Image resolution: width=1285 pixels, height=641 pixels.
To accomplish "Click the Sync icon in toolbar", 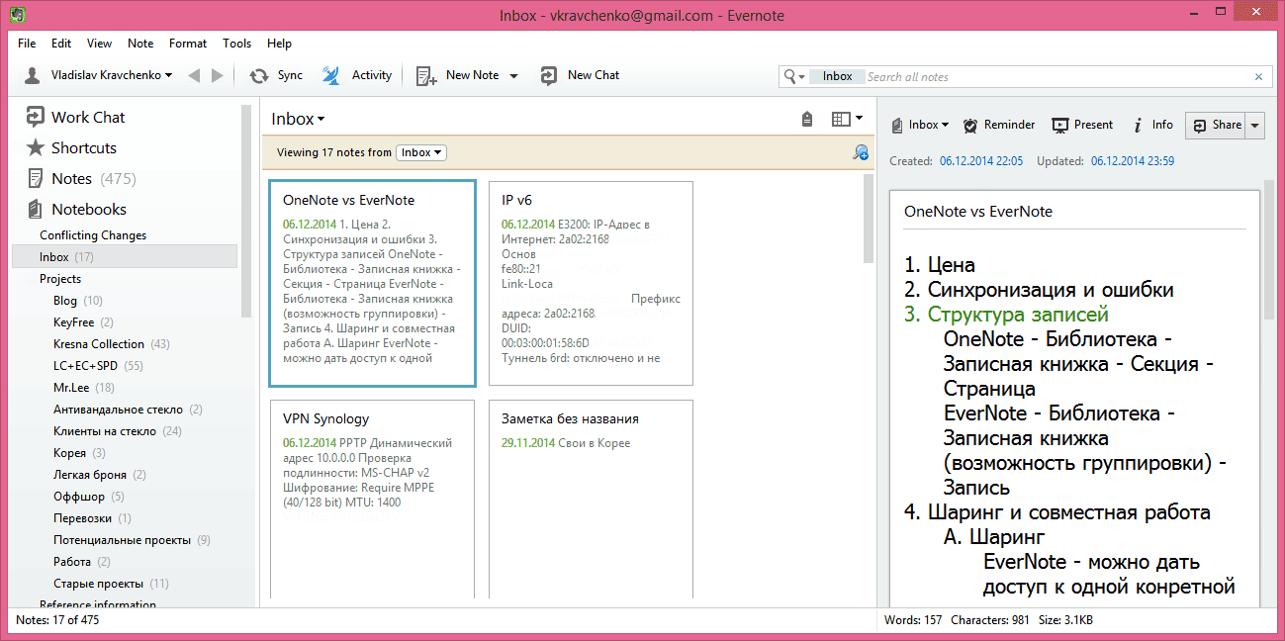I will (x=259, y=76).
